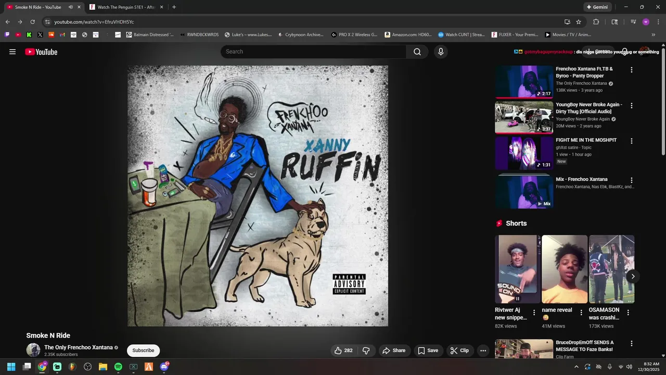
Task: Open more actions ellipsis beside Clip
Action: [483, 351]
